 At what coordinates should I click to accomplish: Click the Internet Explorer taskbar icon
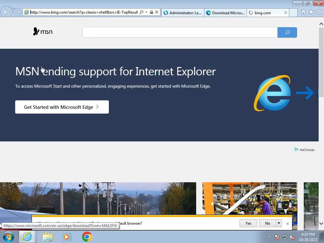(x=27, y=237)
